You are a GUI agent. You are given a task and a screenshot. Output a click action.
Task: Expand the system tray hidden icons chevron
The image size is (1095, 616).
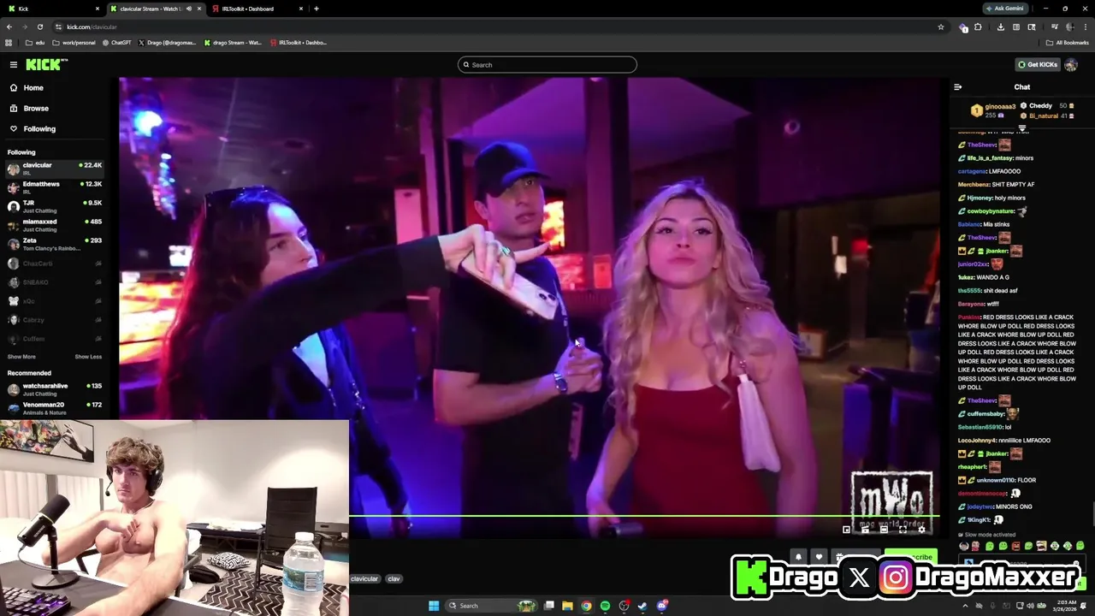[966, 606]
